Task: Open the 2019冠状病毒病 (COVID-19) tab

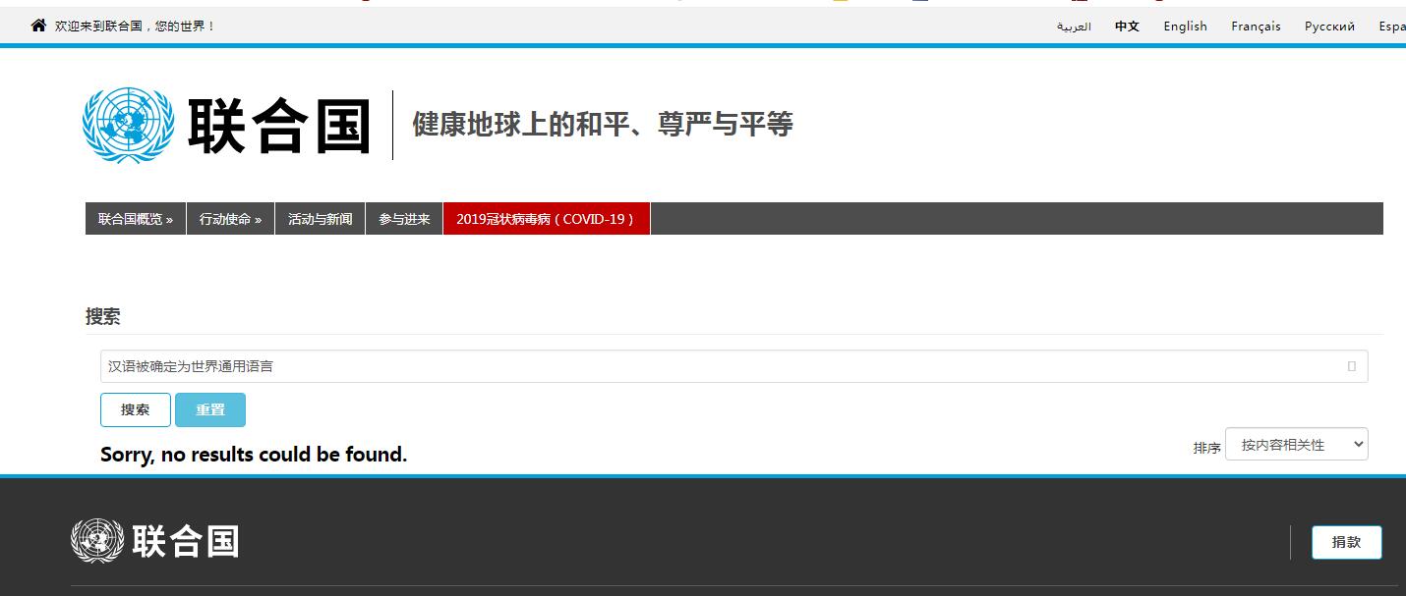Action: pos(547,219)
